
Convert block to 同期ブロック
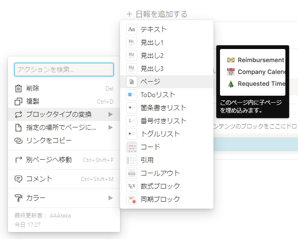167,199
